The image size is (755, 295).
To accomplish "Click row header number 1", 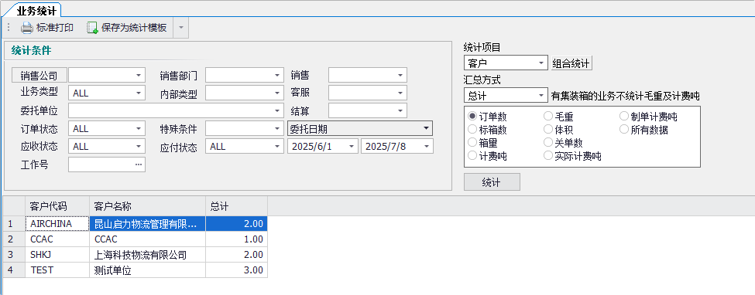I will (14, 223).
